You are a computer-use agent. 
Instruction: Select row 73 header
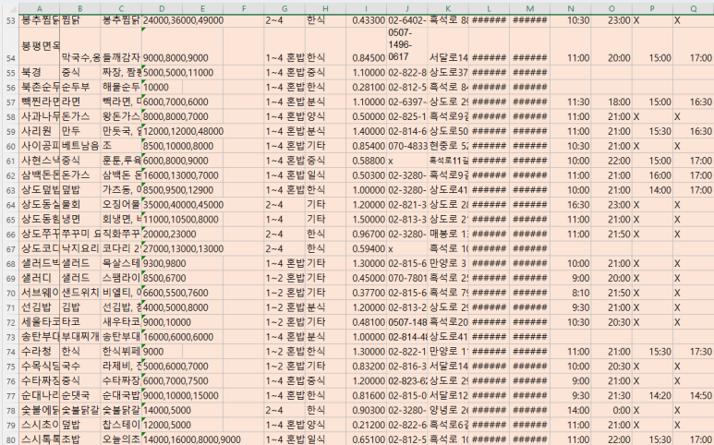[x=9, y=337]
